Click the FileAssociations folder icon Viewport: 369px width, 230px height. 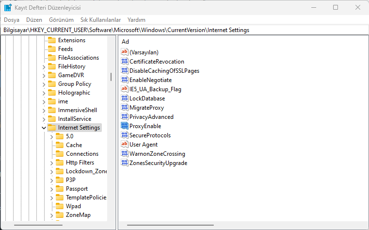click(52, 58)
